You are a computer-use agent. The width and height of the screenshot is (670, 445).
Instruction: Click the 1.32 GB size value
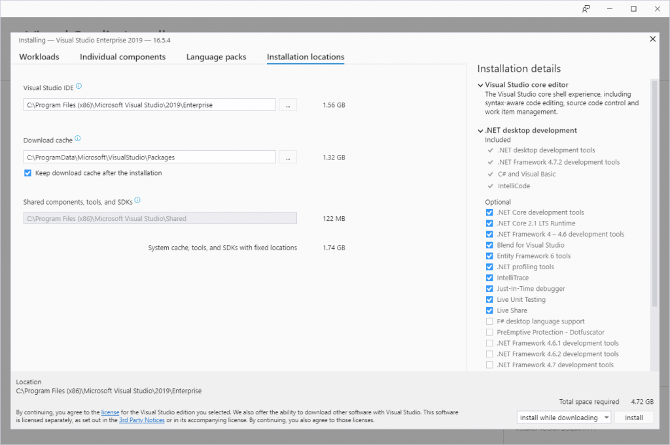[x=334, y=157]
